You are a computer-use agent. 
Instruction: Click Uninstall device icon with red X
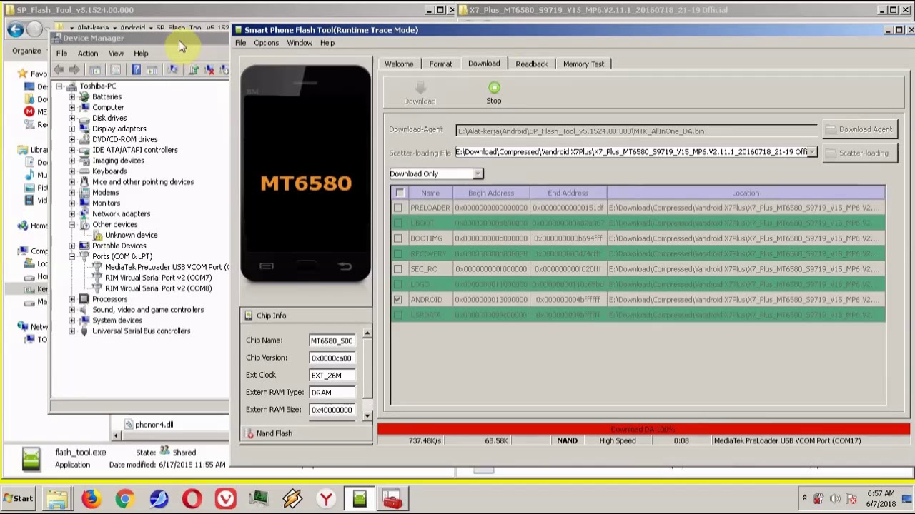point(209,70)
